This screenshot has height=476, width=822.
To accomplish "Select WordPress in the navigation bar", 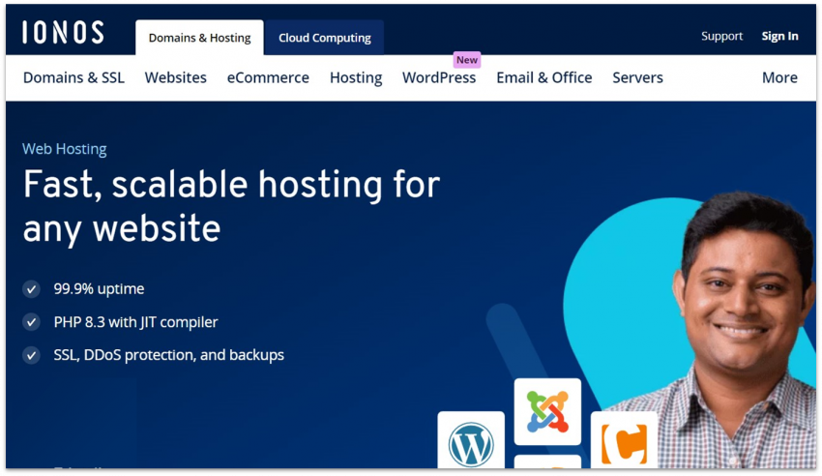I will point(439,77).
